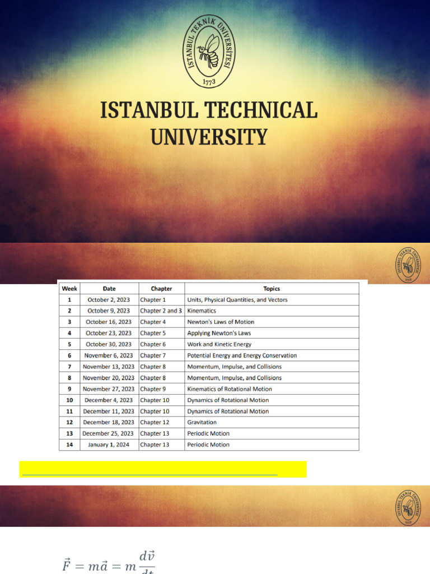Click the Chapter 2 and 3 cell
The width and height of the screenshot is (430, 574).
(x=161, y=311)
